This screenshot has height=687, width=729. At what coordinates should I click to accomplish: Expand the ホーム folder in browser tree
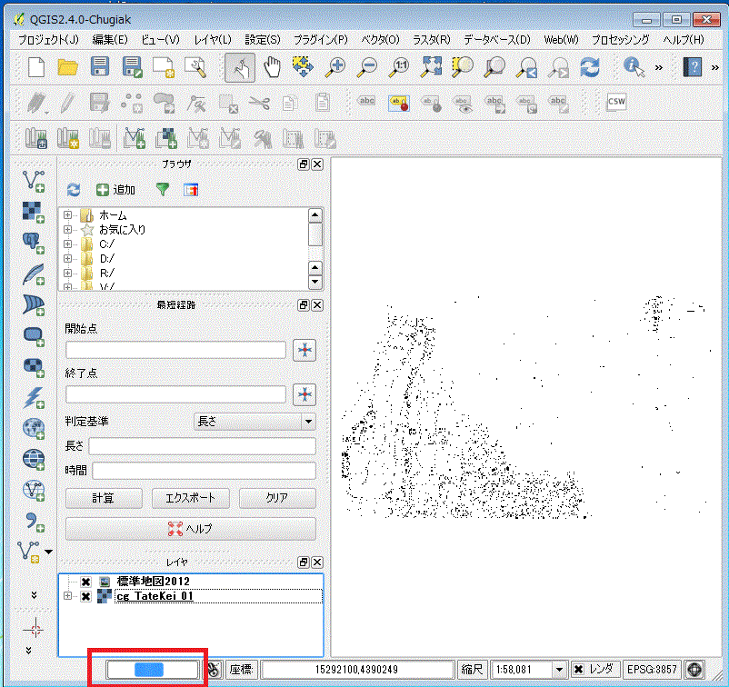click(68, 215)
